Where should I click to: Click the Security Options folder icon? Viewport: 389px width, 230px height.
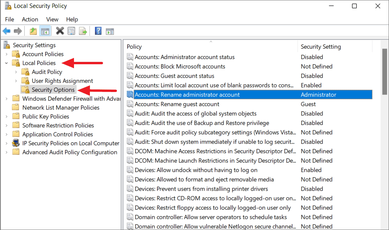coord(25,90)
